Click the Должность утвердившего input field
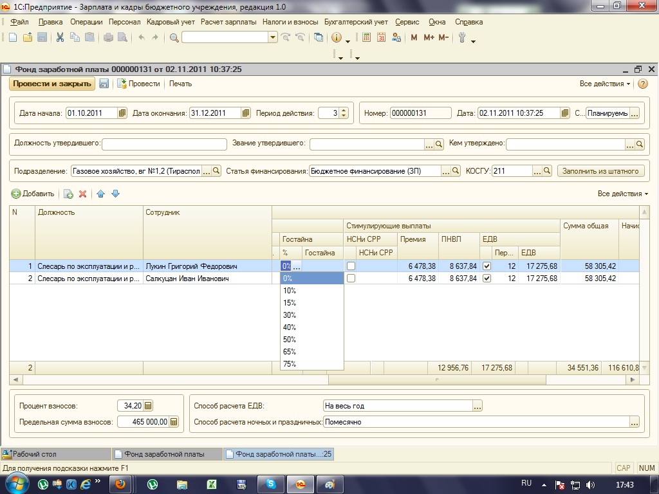The height and width of the screenshot is (494, 659). 164,144
